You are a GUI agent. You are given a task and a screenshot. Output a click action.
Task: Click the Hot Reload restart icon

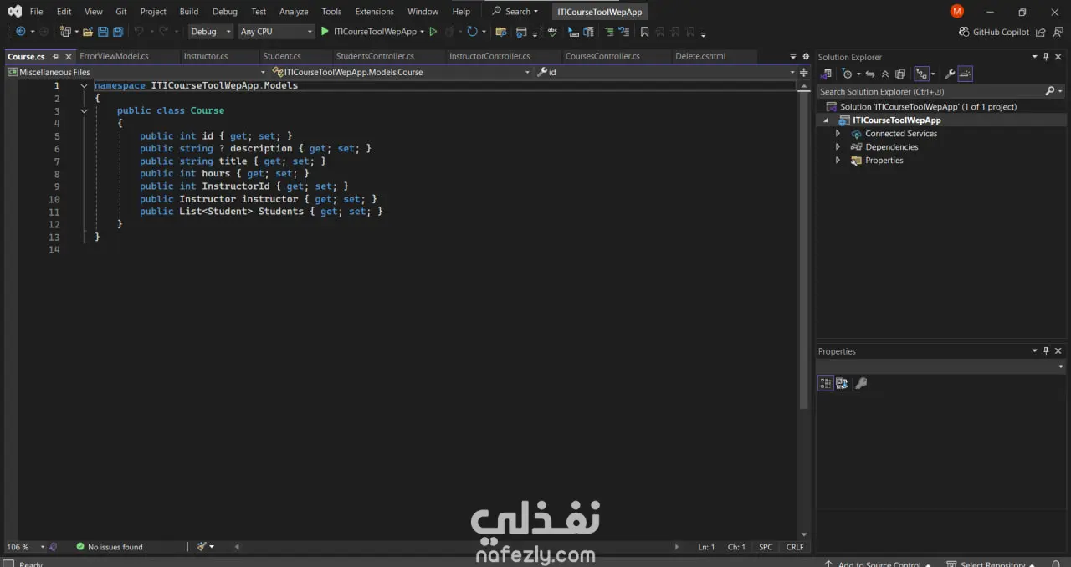tap(472, 32)
